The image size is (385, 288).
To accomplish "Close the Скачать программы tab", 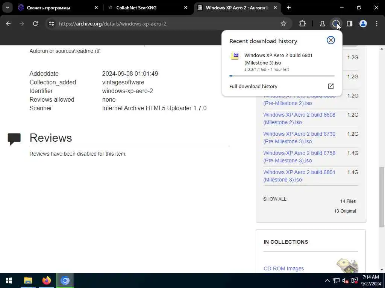I will click(96, 8).
